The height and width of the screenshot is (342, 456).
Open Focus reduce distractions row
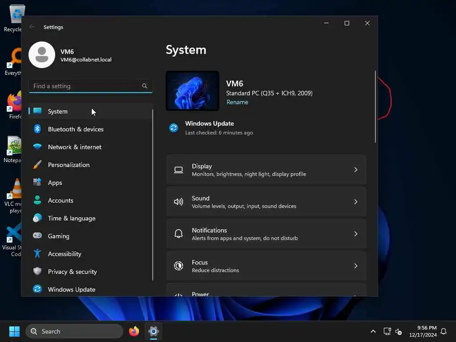pos(266,266)
